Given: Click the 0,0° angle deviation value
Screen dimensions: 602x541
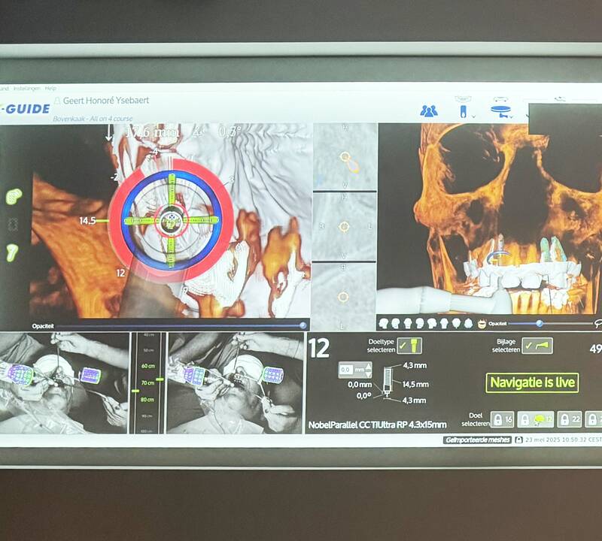Looking at the screenshot, I should (x=363, y=396).
